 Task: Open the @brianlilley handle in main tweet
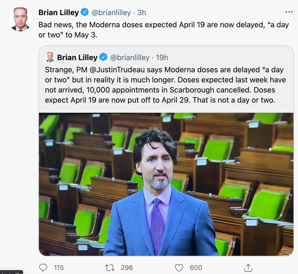coord(111,13)
